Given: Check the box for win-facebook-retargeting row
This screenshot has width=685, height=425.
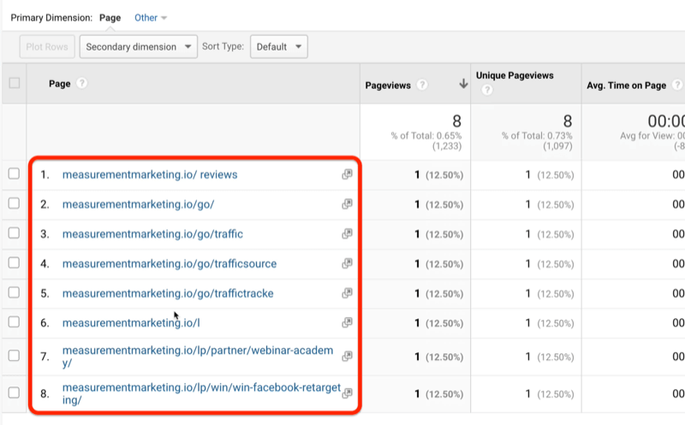Looking at the screenshot, I should [14, 393].
